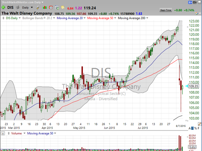Click the Mar 2015 time axis label
This screenshot has width=202, height=151.
click(14, 128)
